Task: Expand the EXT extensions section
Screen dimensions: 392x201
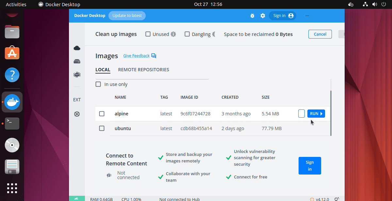Action: point(77,99)
